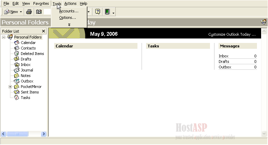Viewport: 268px width, 145px height.
Task: Open toolbar options dropdown after device icon
Action: point(113,13)
